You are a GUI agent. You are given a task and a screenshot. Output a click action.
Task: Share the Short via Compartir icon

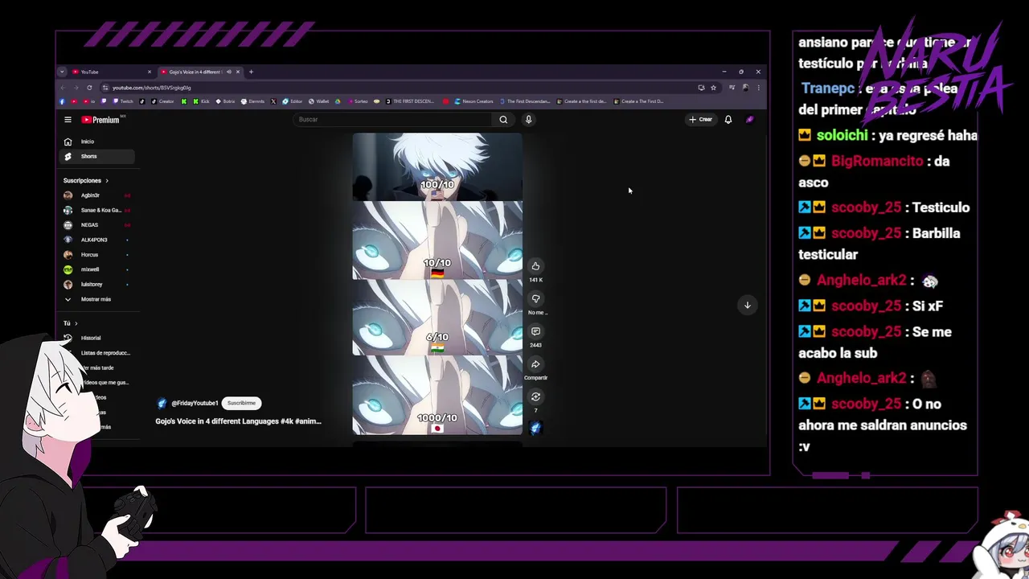535,364
